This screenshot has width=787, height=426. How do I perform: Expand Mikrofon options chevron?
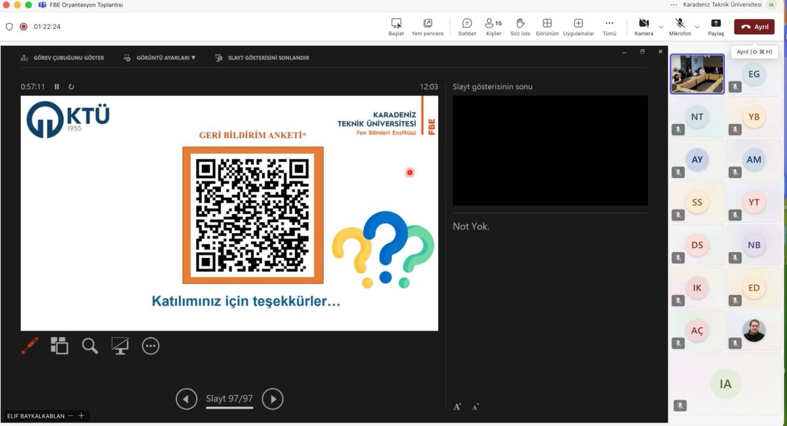coord(697,27)
